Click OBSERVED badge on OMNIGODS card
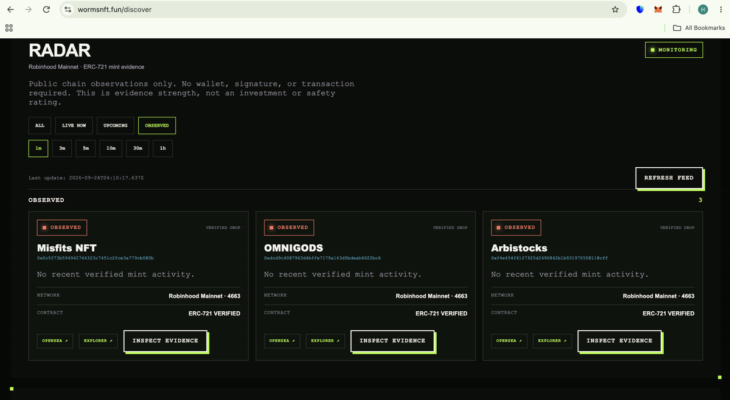730x400 pixels. (289, 227)
